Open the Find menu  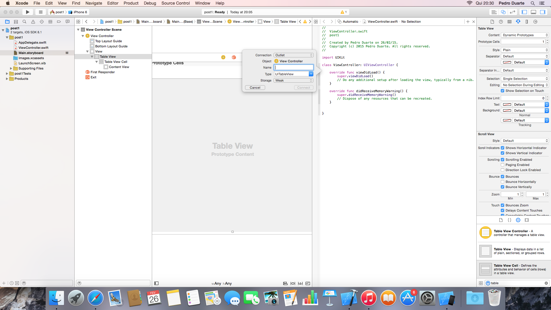pos(76,3)
